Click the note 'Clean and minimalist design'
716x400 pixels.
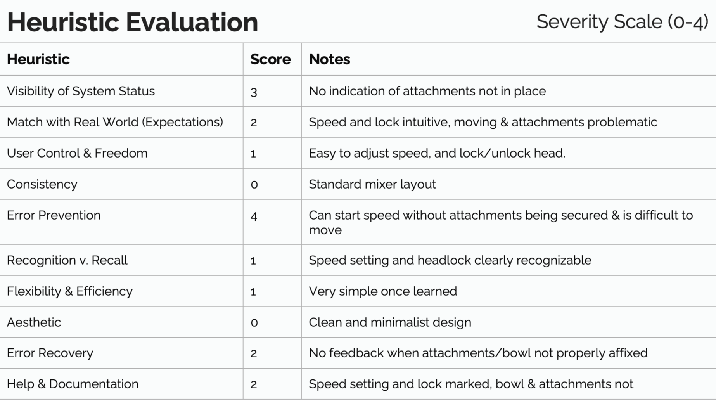coord(390,322)
